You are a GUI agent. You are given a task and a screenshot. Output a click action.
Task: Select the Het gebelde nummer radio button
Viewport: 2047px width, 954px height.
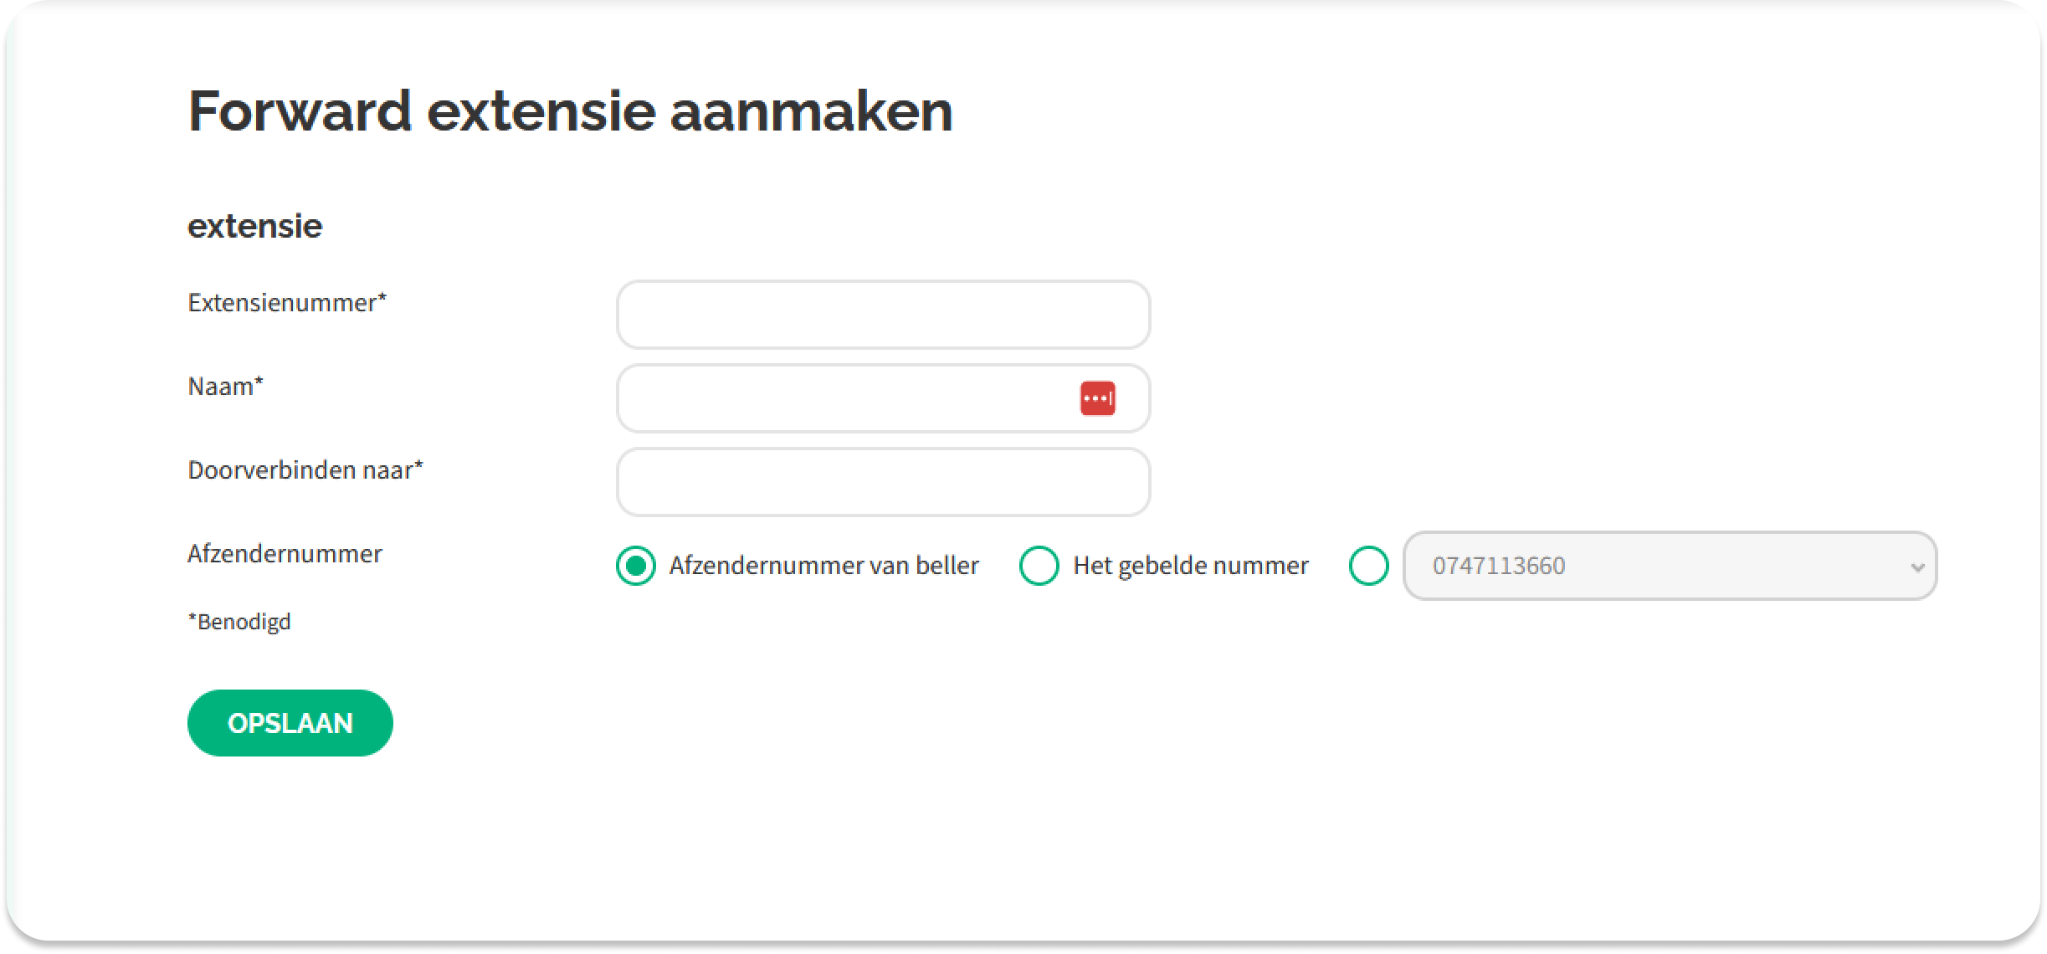click(x=1039, y=566)
